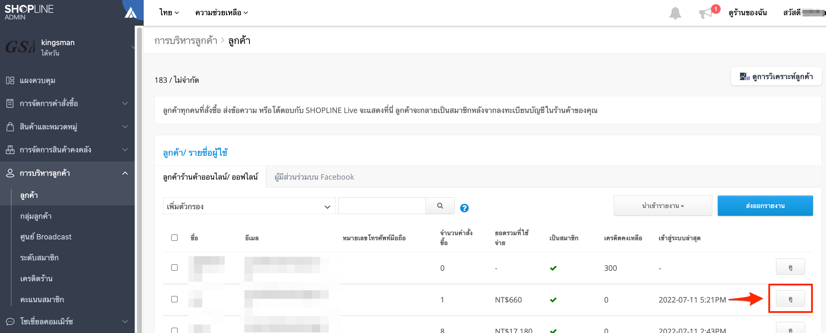
Task: Expand the kingsman store switcher
Action: click(x=133, y=47)
